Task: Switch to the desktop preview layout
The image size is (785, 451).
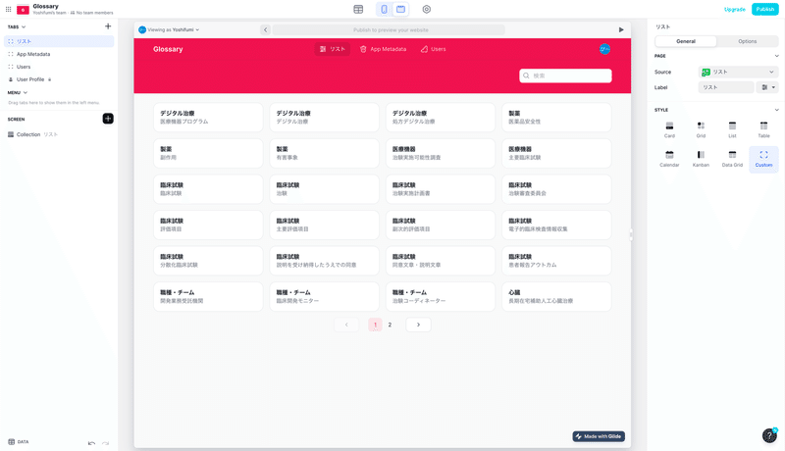Action: pos(400,9)
